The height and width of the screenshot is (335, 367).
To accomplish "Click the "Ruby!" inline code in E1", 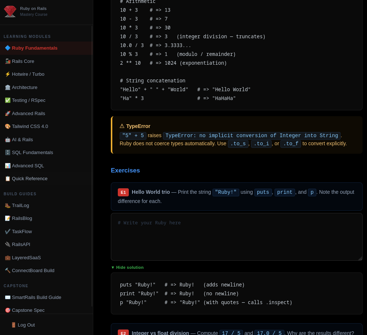I will [226, 192].
